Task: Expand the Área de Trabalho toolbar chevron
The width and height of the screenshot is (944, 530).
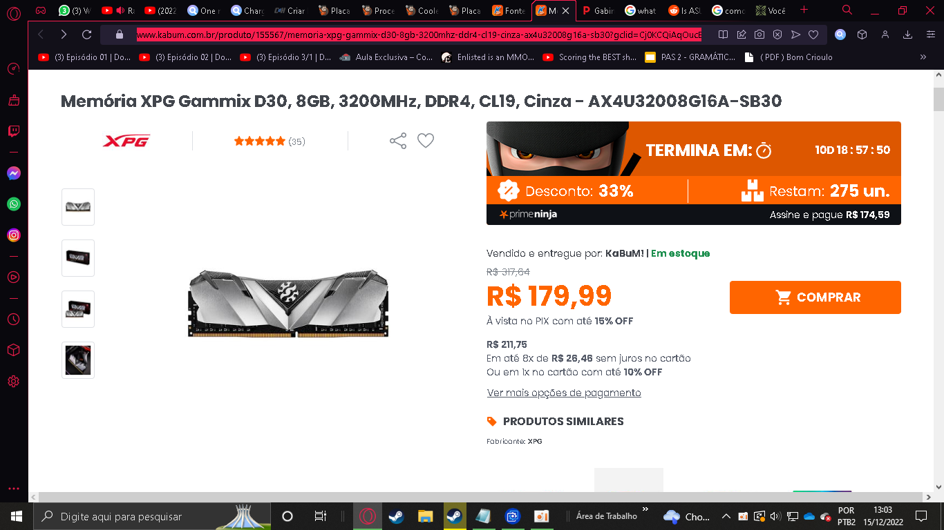Action: tap(645, 509)
